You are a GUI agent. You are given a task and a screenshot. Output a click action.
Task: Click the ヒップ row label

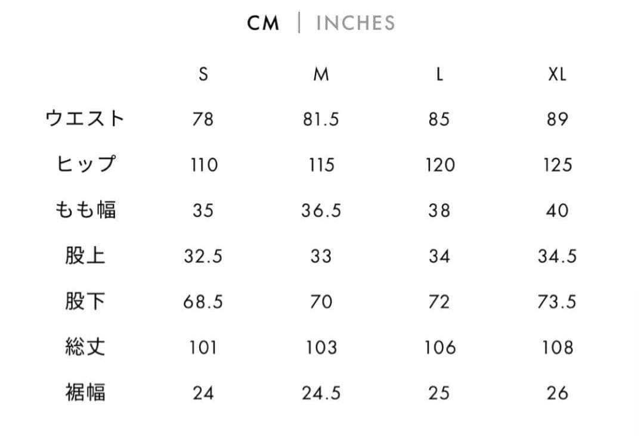coord(85,164)
